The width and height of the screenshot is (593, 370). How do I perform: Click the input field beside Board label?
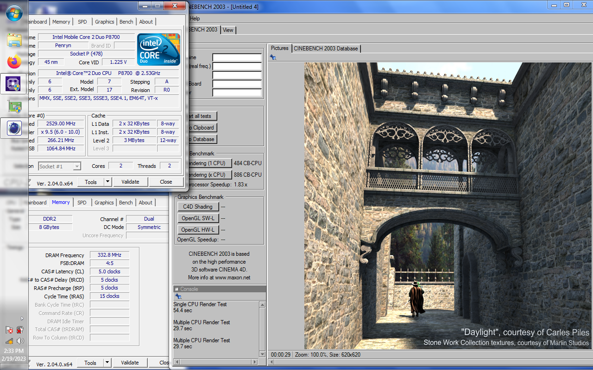pyautogui.click(x=237, y=84)
